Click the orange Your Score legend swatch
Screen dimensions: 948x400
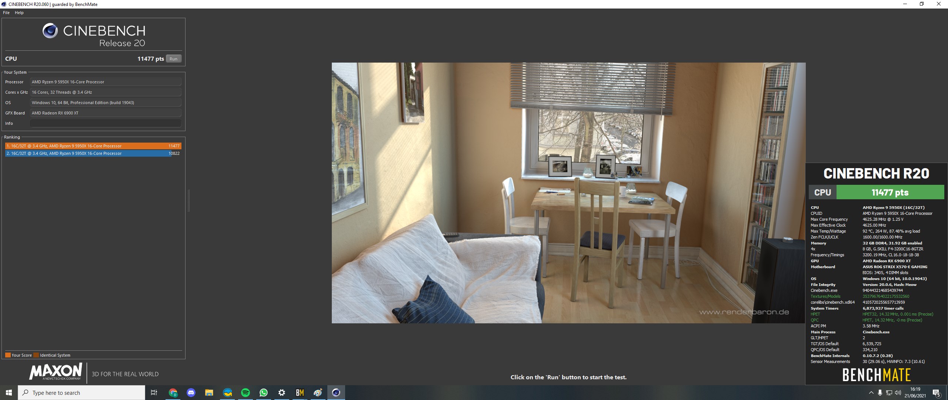click(8, 355)
